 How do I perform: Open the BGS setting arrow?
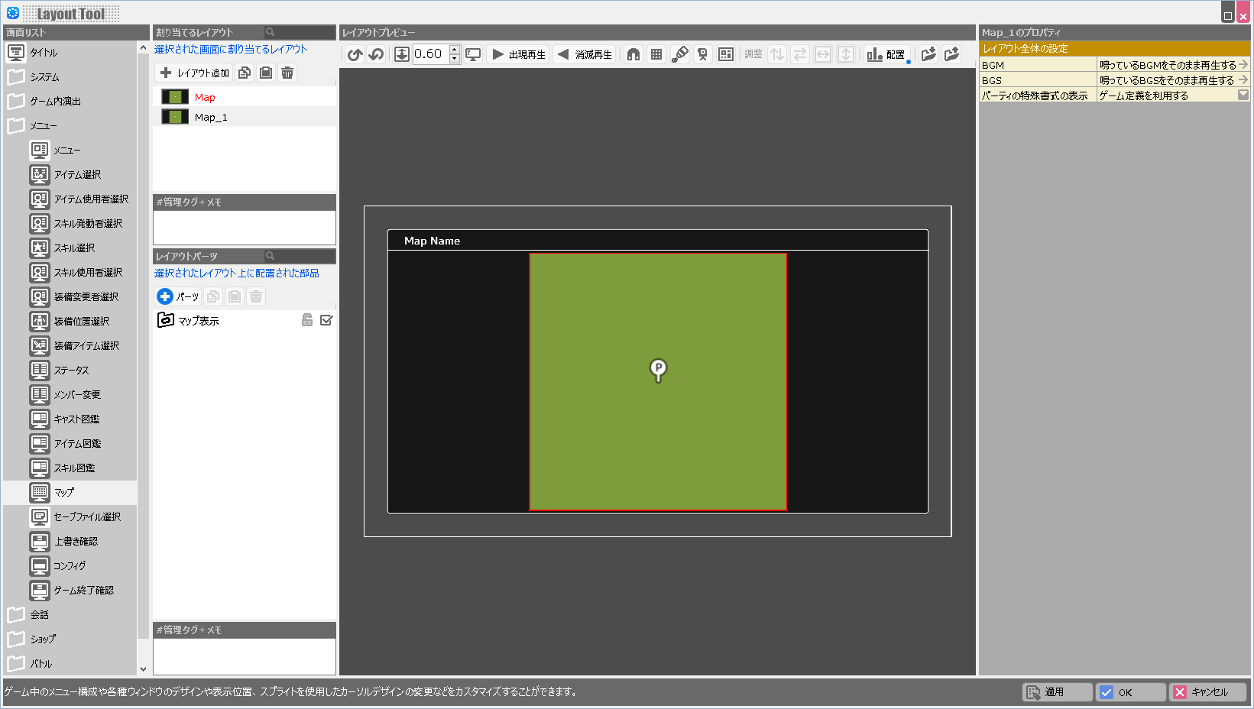click(1243, 80)
